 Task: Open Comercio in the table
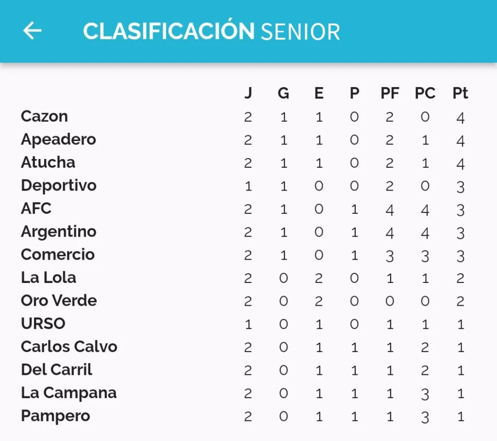(58, 255)
